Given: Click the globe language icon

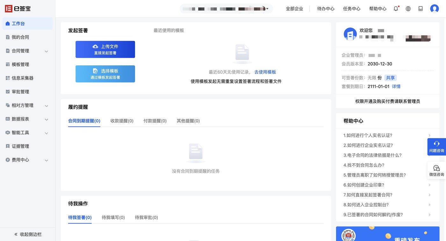Looking at the screenshot, I should pyautogui.click(x=408, y=9).
